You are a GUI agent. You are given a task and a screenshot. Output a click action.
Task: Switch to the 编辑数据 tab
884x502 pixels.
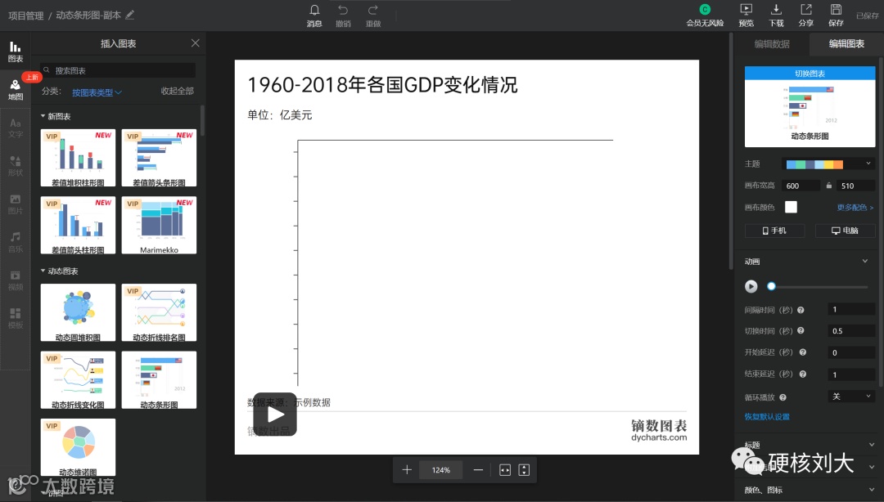772,44
